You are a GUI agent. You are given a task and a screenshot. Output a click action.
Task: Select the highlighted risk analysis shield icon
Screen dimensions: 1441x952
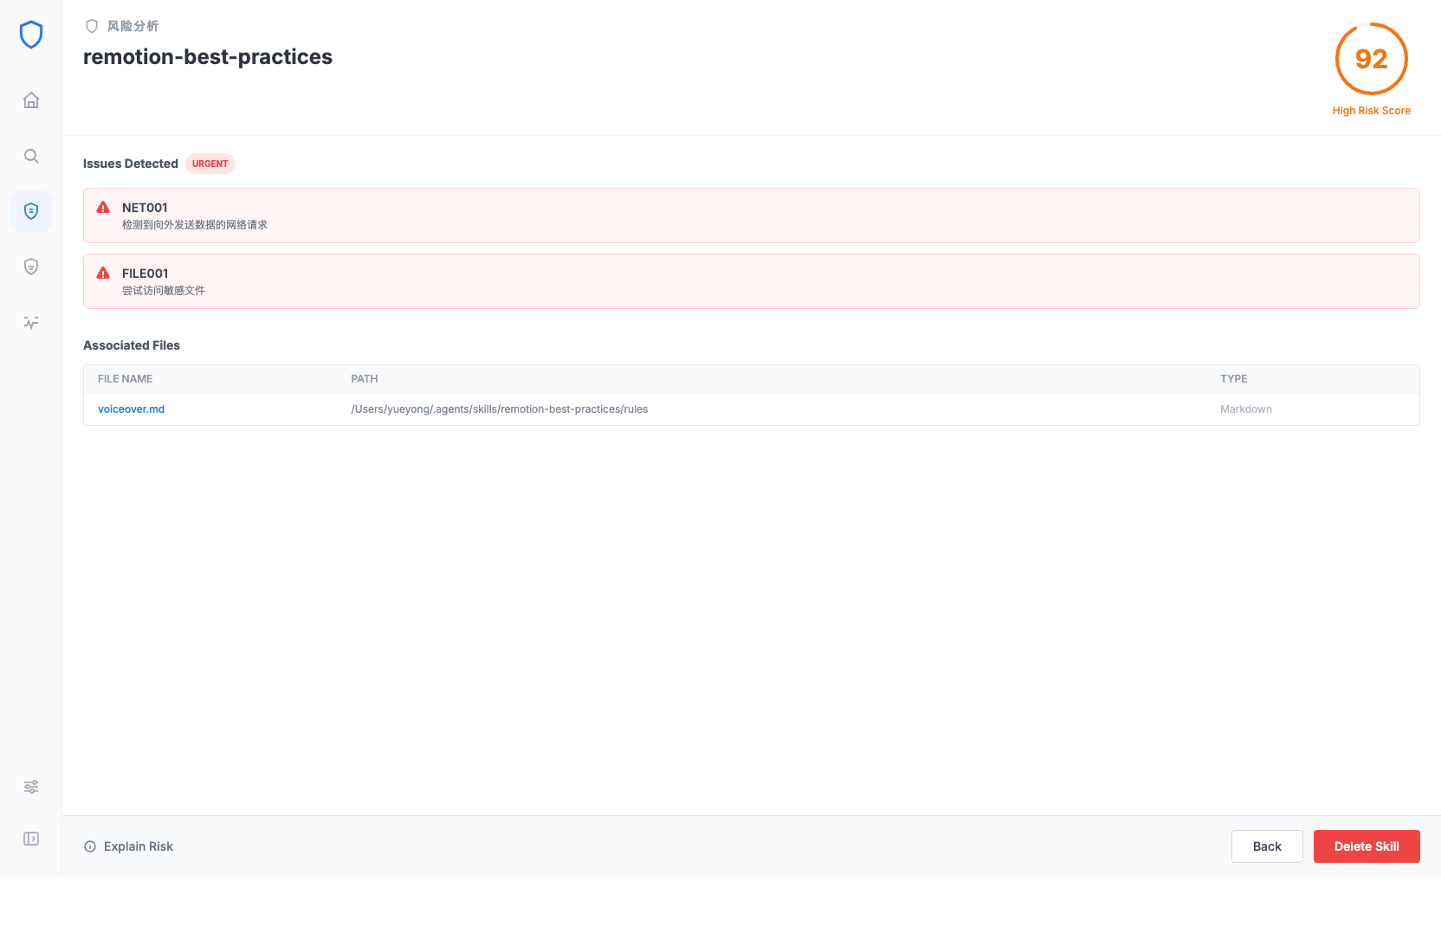(31, 211)
